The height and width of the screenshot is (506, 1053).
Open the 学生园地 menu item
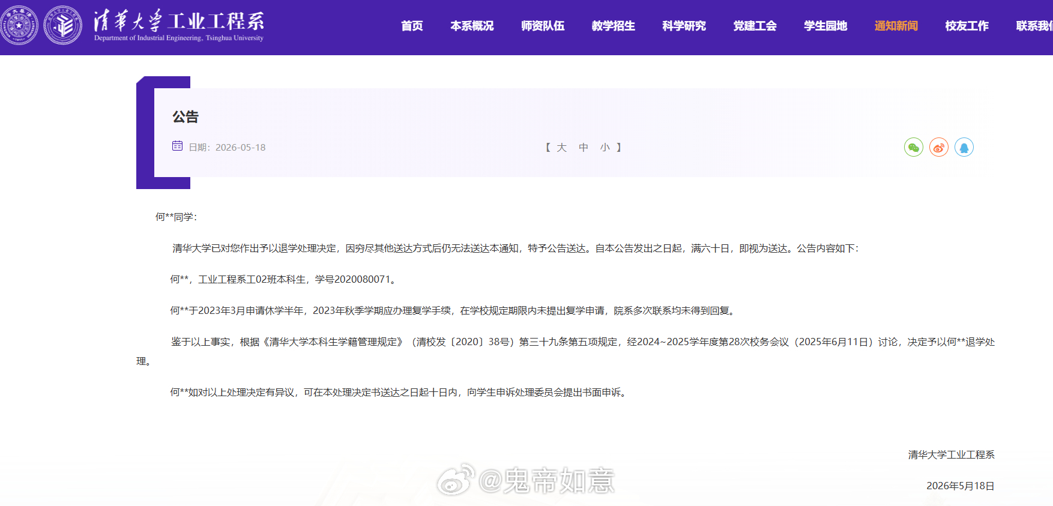[x=825, y=26]
